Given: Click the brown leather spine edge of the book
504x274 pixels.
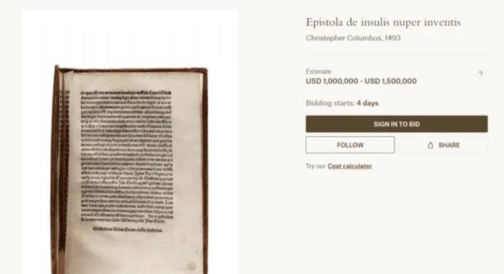Looking at the screenshot, I should [x=55, y=169].
